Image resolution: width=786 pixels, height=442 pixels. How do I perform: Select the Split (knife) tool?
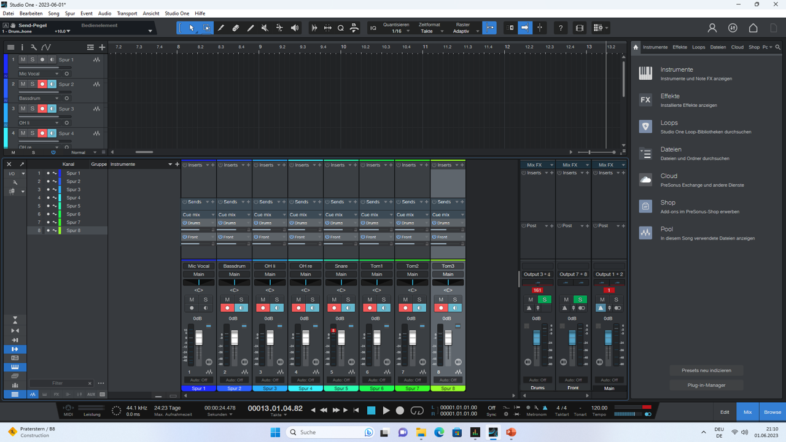pos(221,28)
